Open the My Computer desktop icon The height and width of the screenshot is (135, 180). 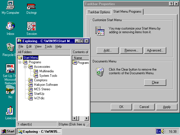click(x=10, y=5)
